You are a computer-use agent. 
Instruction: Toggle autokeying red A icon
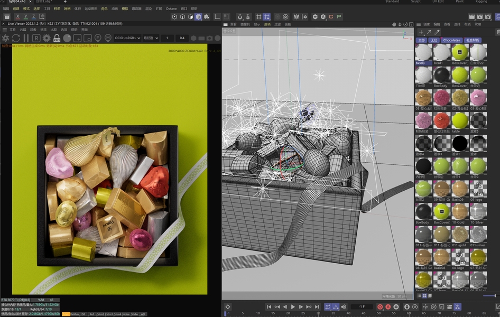388,307
